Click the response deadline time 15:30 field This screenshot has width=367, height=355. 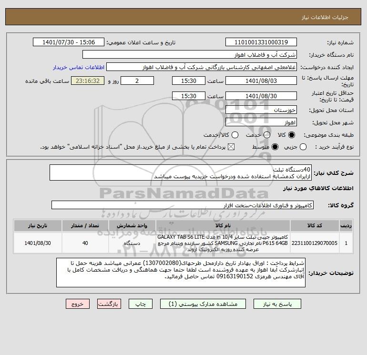pos(189,81)
